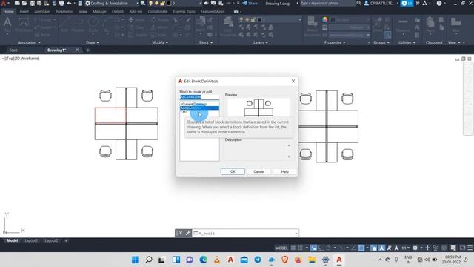Switch to the Parametric ribbon tab

pyautogui.click(x=64, y=12)
